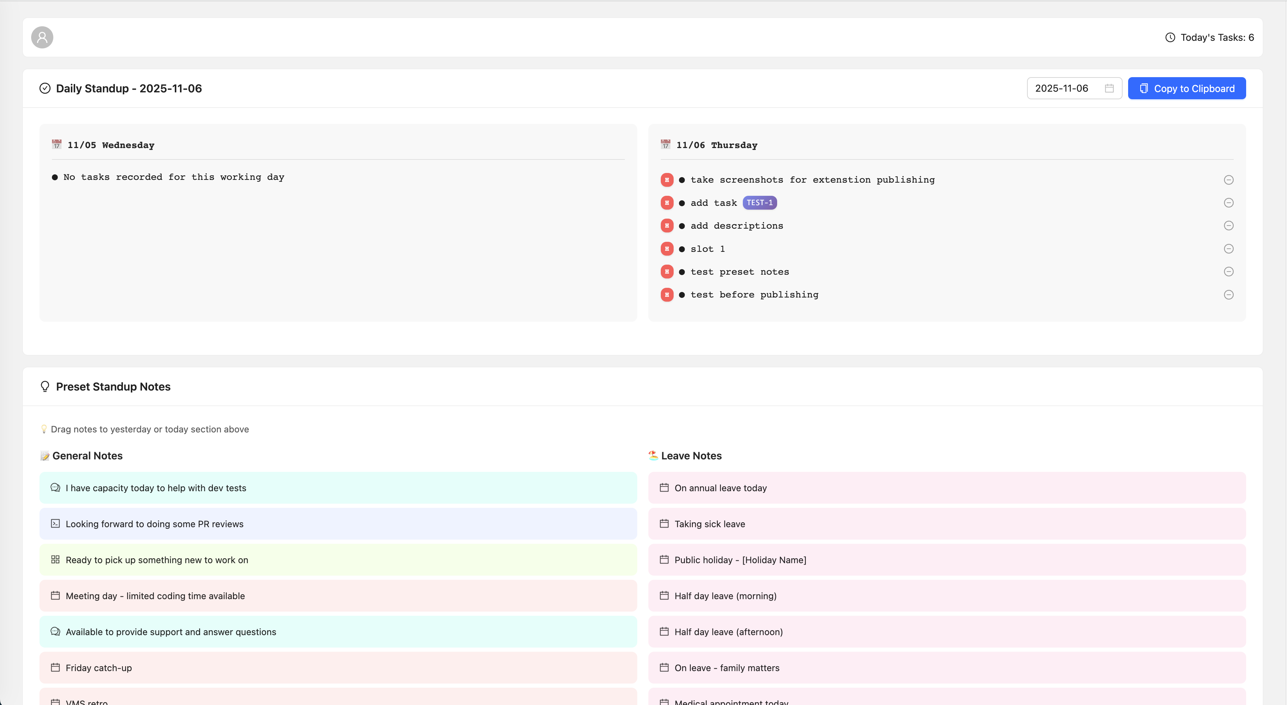Click red priority badge on 'slot 1'
Image resolution: width=1287 pixels, height=705 pixels.
[667, 249]
